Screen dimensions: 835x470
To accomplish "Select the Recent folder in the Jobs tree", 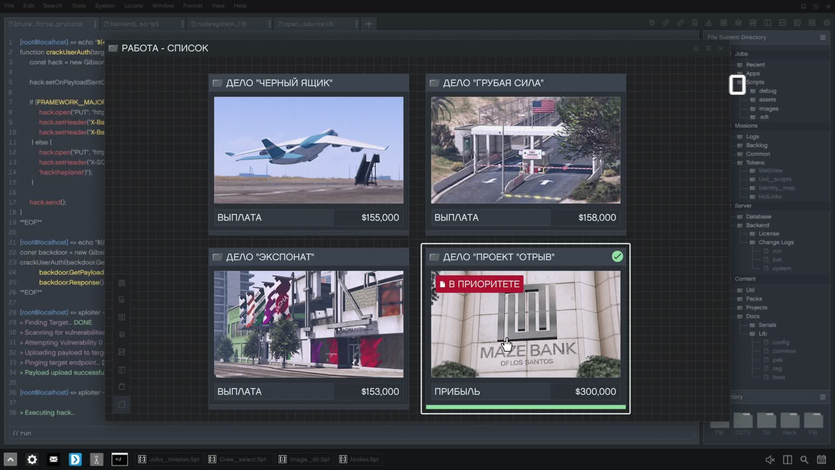I will coord(751,65).
